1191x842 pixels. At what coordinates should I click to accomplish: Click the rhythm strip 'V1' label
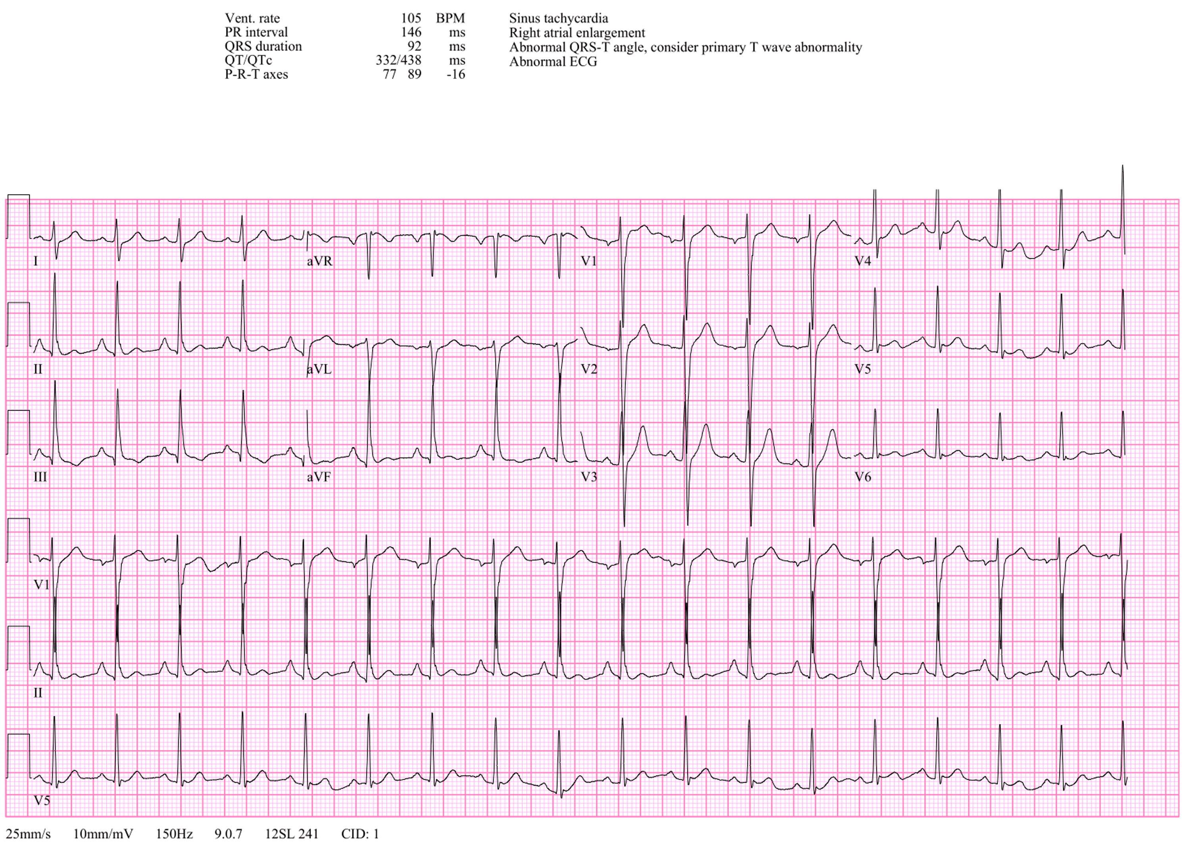42,585
